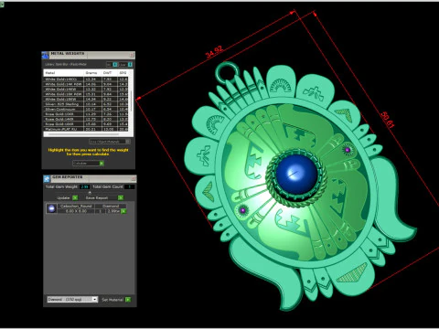
Task: Click the blue cabochon gem on pendant
Action: [x=296, y=175]
